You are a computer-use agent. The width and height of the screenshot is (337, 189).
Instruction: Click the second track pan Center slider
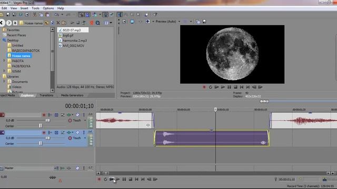tap(41, 143)
